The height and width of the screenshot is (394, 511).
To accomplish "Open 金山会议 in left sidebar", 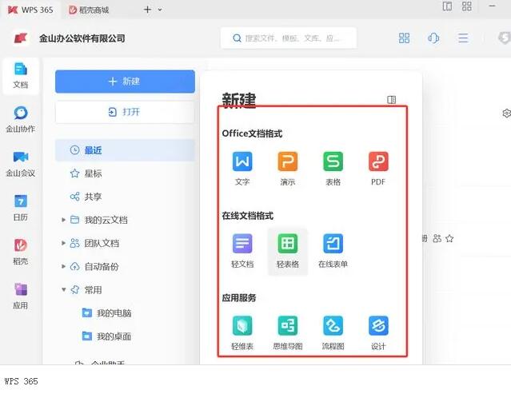I will tap(20, 162).
